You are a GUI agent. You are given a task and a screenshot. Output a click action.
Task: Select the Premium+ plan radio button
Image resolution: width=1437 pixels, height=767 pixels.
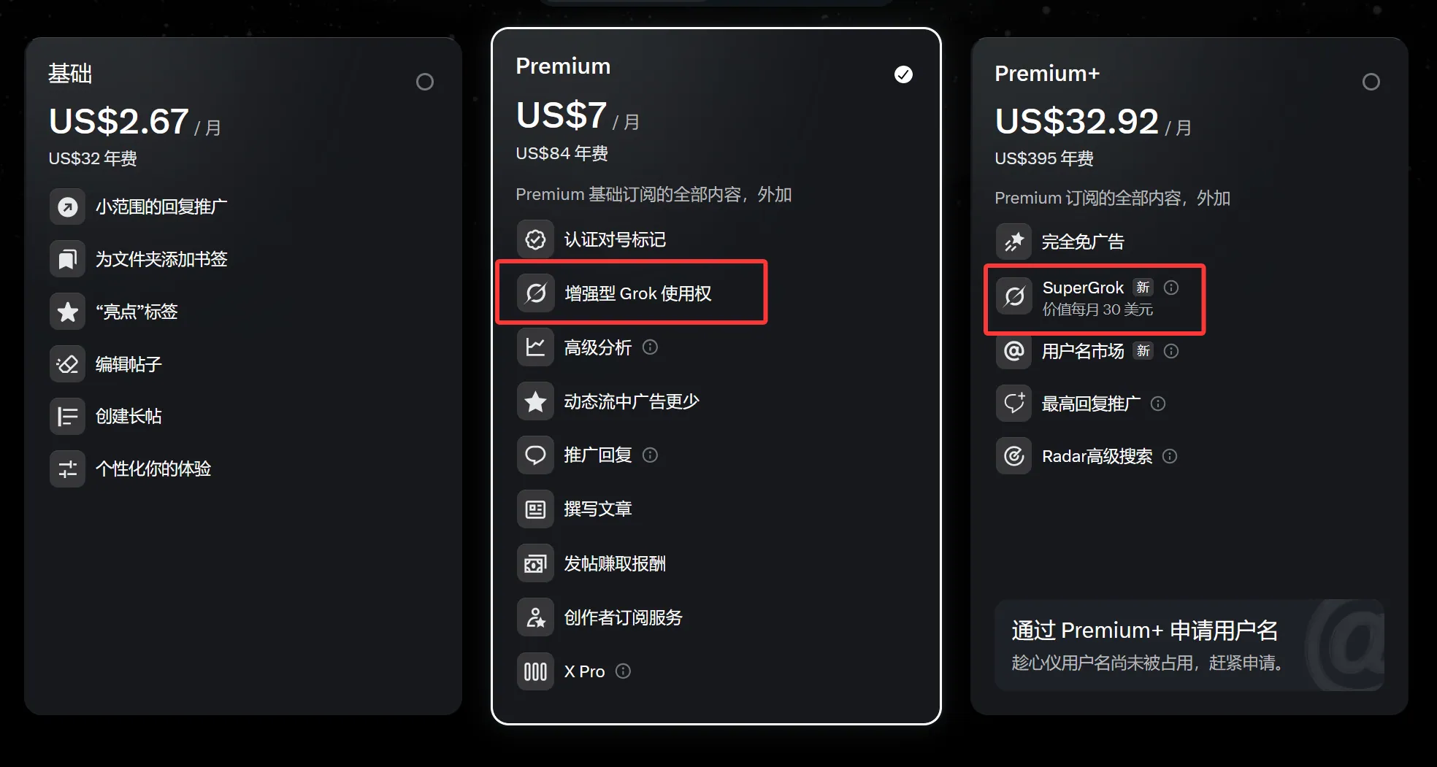(1371, 81)
